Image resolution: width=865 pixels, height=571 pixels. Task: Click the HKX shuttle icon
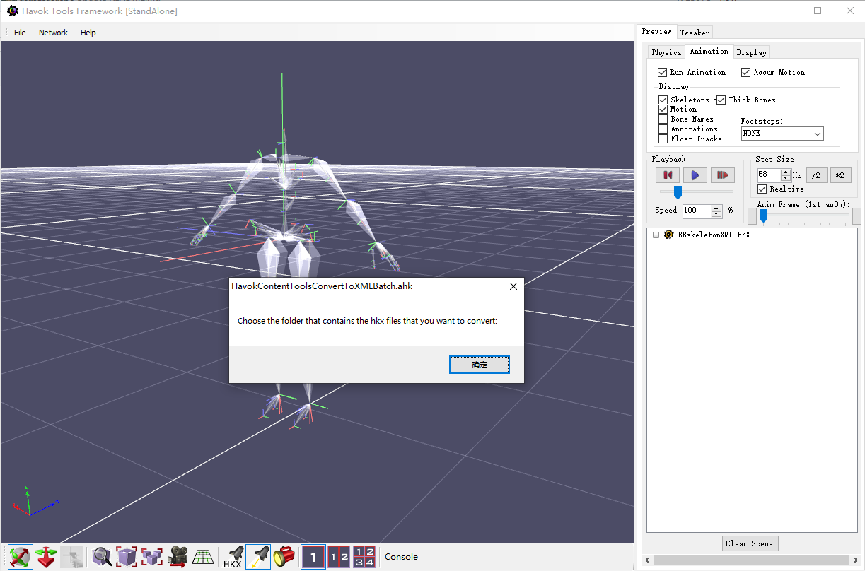click(233, 557)
